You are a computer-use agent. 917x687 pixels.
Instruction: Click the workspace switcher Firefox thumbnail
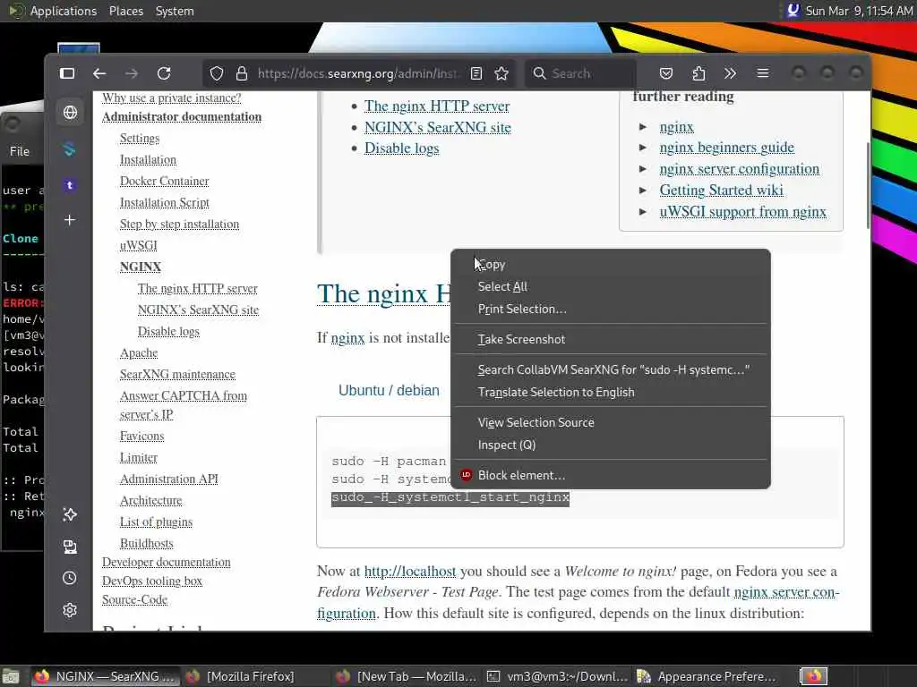click(813, 676)
